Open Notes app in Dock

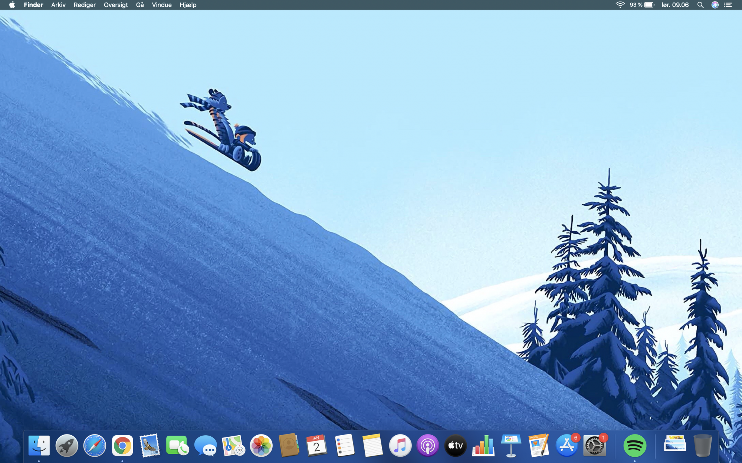click(372, 445)
